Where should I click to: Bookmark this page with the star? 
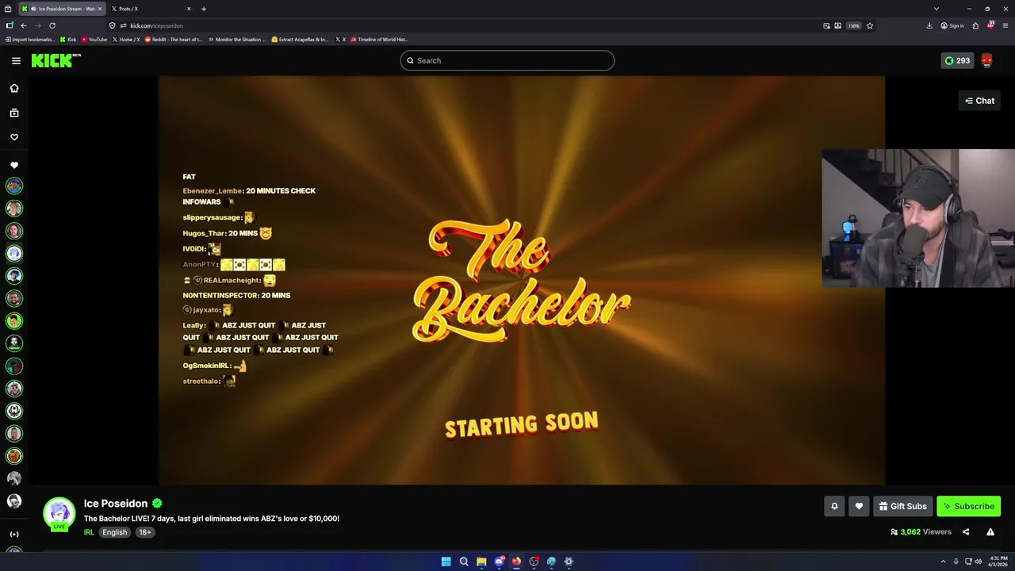pos(870,25)
